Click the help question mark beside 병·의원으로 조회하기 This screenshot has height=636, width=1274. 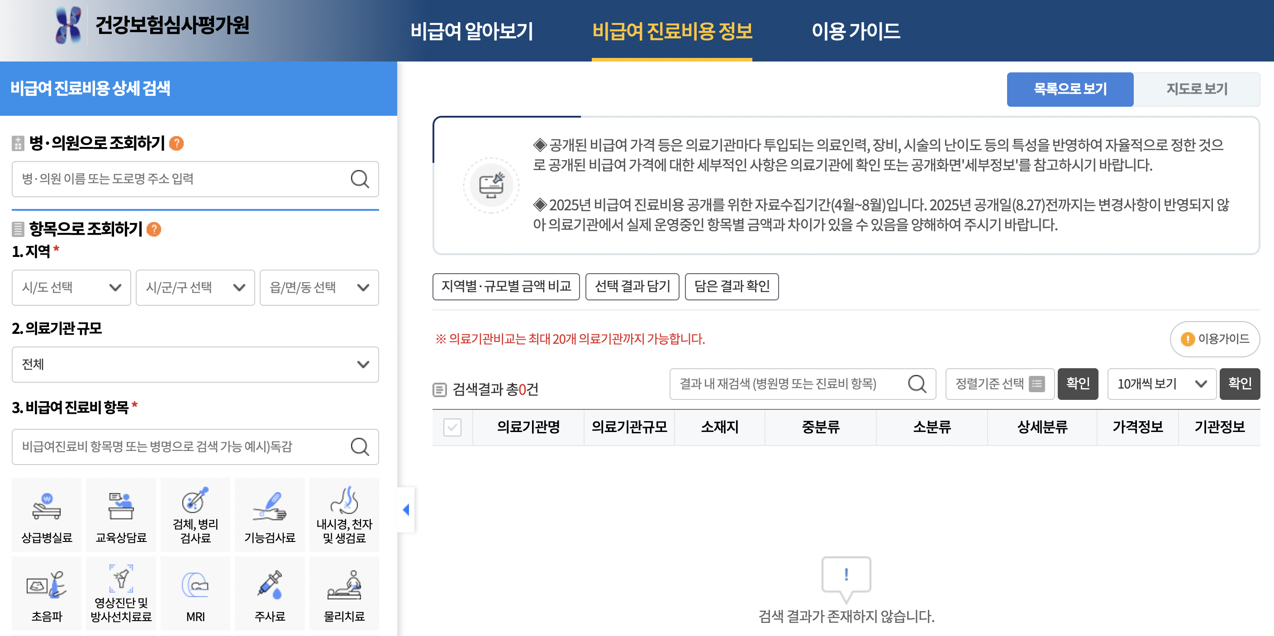coord(176,143)
